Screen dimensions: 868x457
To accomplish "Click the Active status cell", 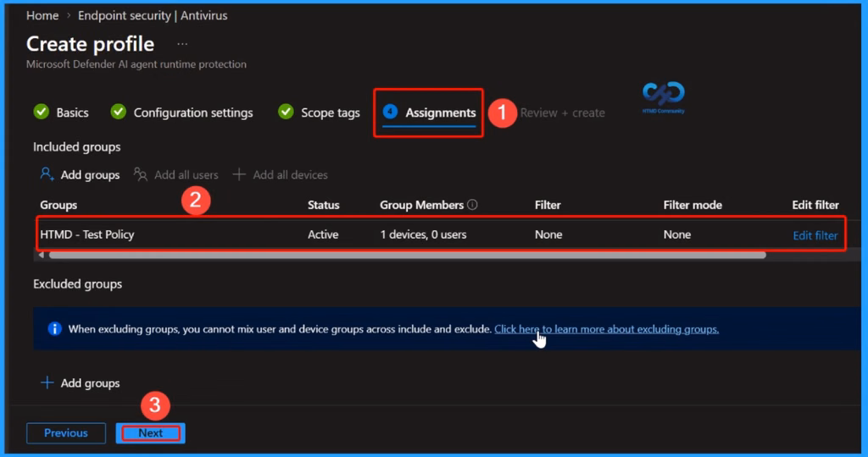I will tap(323, 234).
